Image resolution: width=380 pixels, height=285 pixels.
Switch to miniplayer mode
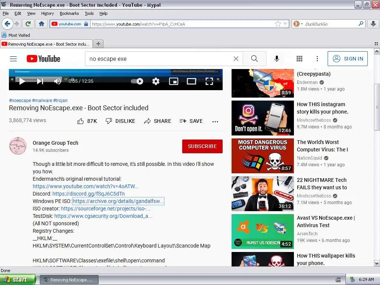click(174, 81)
